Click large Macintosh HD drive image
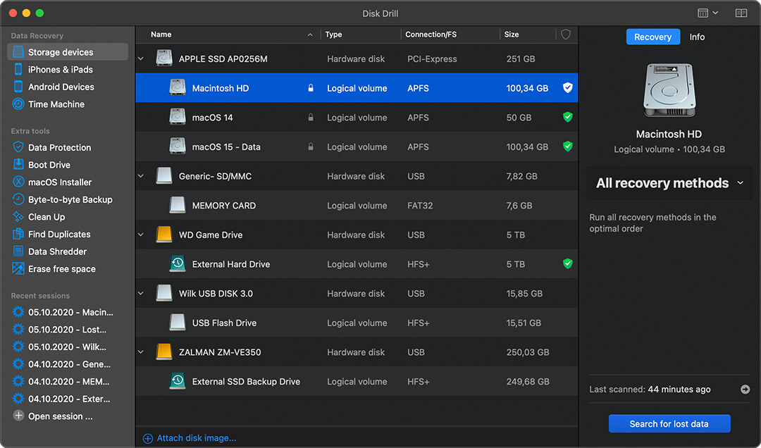761x448 pixels. point(669,90)
